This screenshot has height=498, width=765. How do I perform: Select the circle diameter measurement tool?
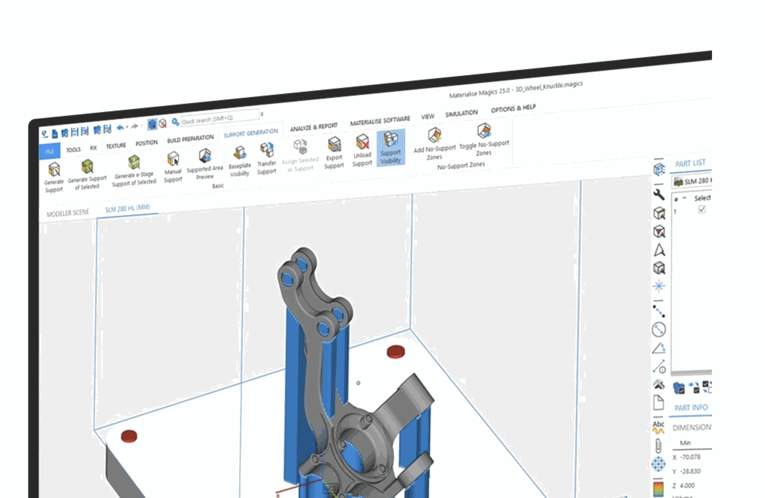click(659, 329)
